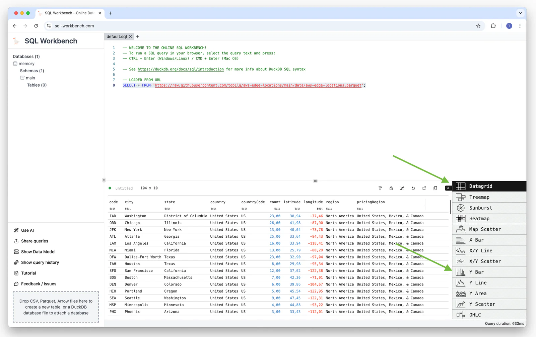Close the default.sql tab
536x337 pixels.
click(130, 37)
